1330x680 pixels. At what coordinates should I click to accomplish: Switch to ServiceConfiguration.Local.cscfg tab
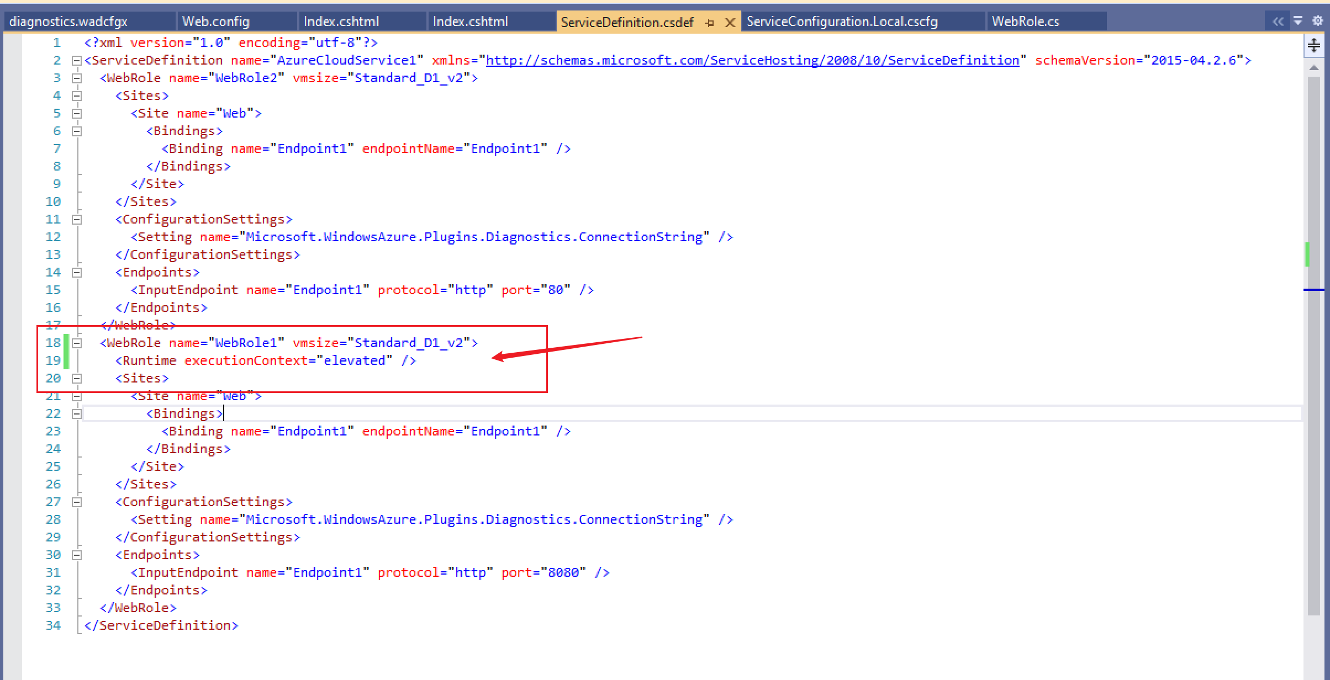tap(842, 22)
